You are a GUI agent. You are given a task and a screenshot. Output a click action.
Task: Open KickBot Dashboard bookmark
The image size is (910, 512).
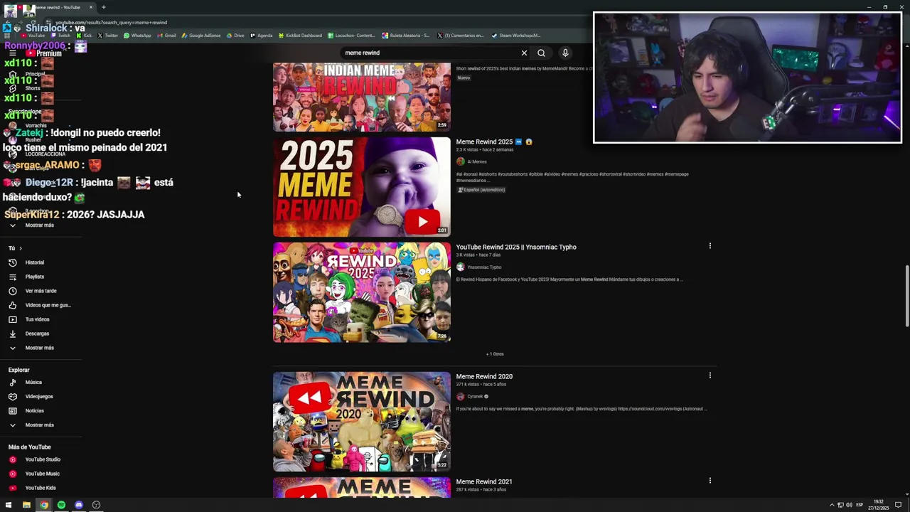(x=300, y=35)
